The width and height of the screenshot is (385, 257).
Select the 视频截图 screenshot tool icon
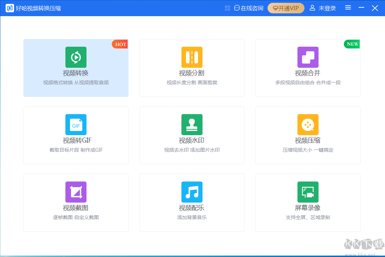(x=76, y=192)
